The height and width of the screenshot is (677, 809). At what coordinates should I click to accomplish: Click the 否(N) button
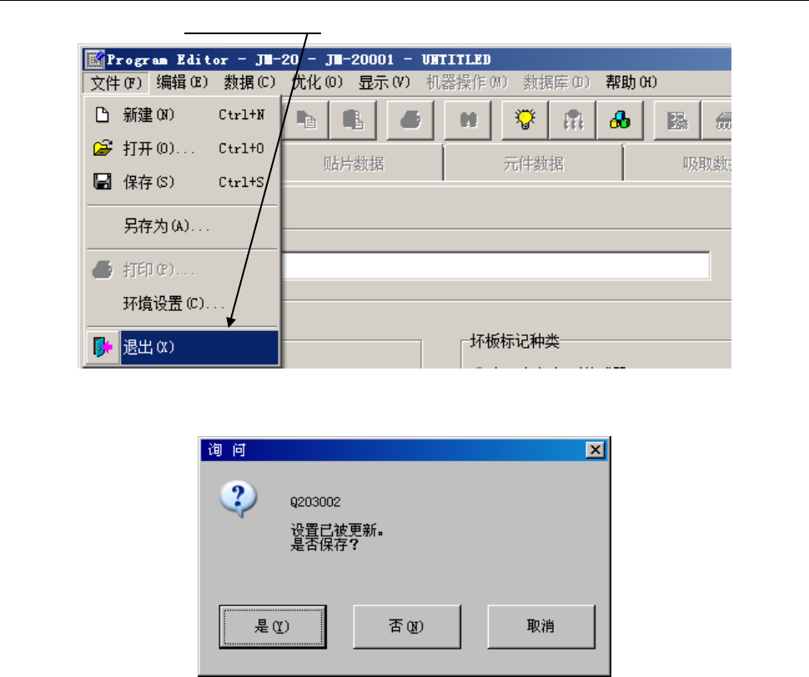tap(406, 626)
